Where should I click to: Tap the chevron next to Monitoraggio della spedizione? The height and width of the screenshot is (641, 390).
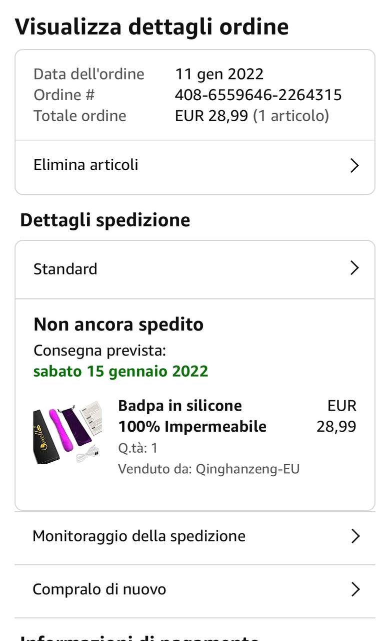coord(355,536)
